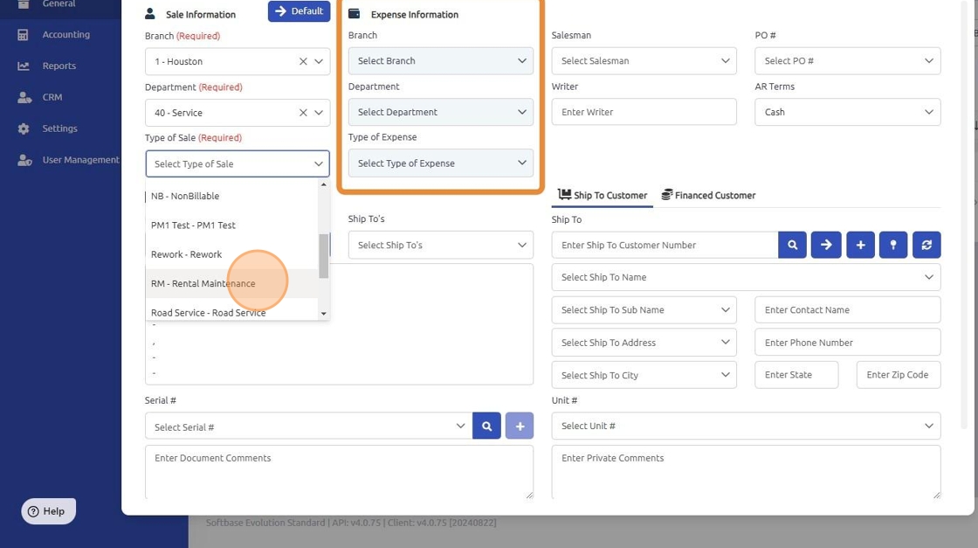Open the Accounting sidebar section
Image resolution: width=978 pixels, height=548 pixels.
(x=65, y=35)
